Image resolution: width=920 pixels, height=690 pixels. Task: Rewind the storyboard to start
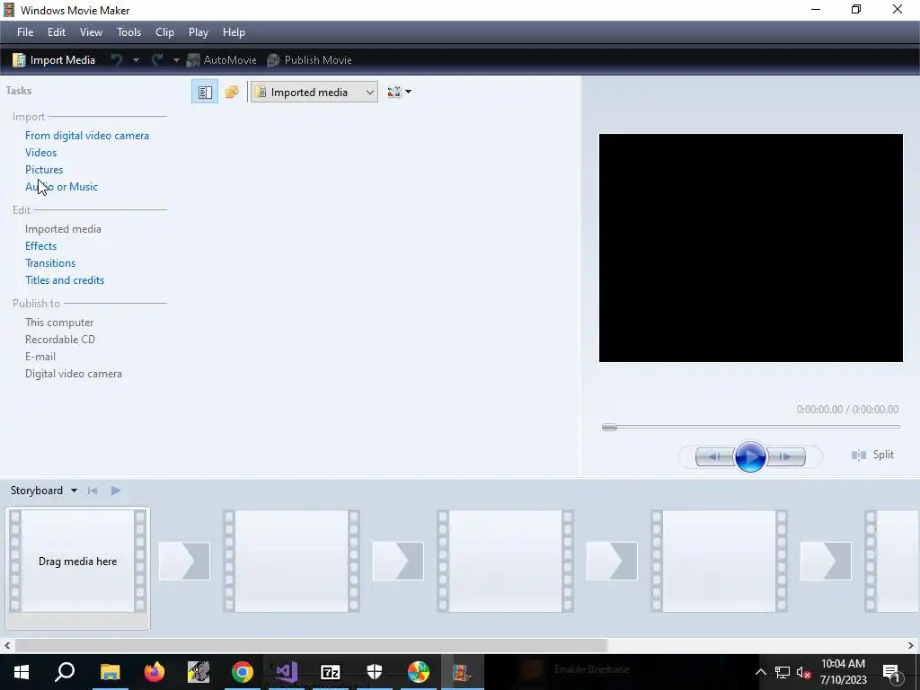point(93,491)
